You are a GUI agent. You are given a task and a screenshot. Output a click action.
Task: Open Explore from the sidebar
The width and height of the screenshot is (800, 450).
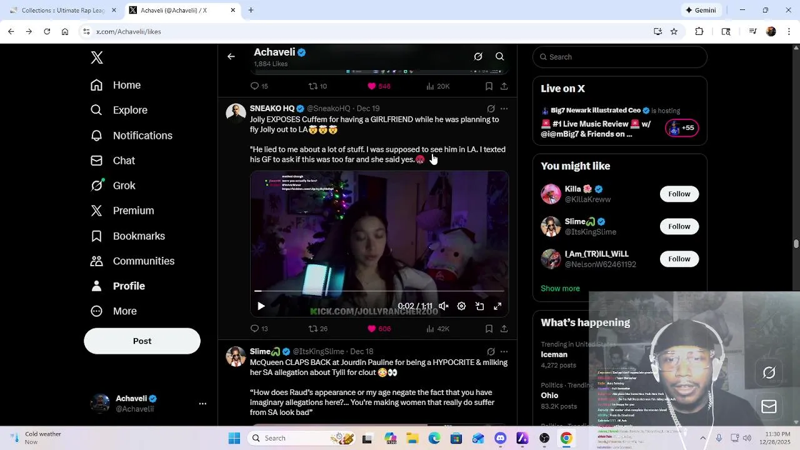[x=119, y=110]
